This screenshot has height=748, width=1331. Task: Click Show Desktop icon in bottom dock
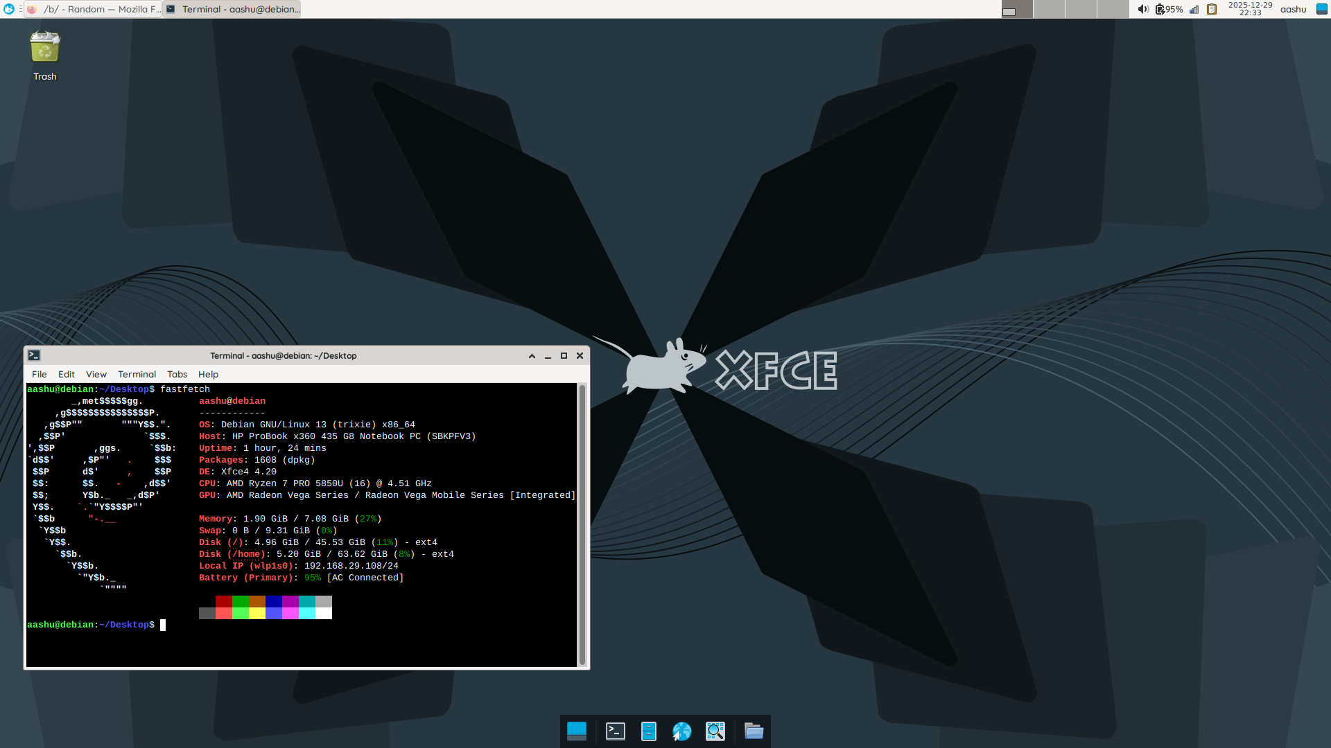[x=576, y=731]
